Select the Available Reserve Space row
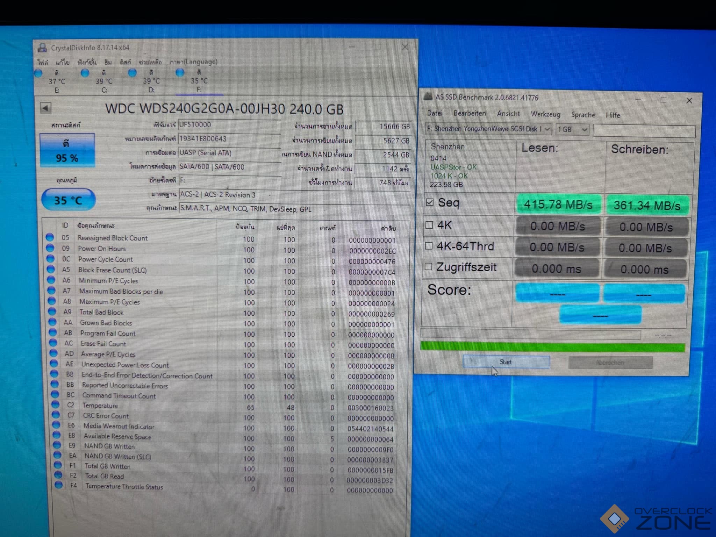The image size is (716, 537). click(x=224, y=437)
